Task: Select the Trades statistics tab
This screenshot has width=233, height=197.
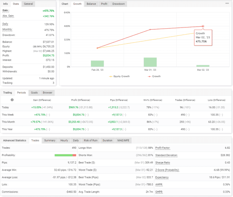Action: 35,140
